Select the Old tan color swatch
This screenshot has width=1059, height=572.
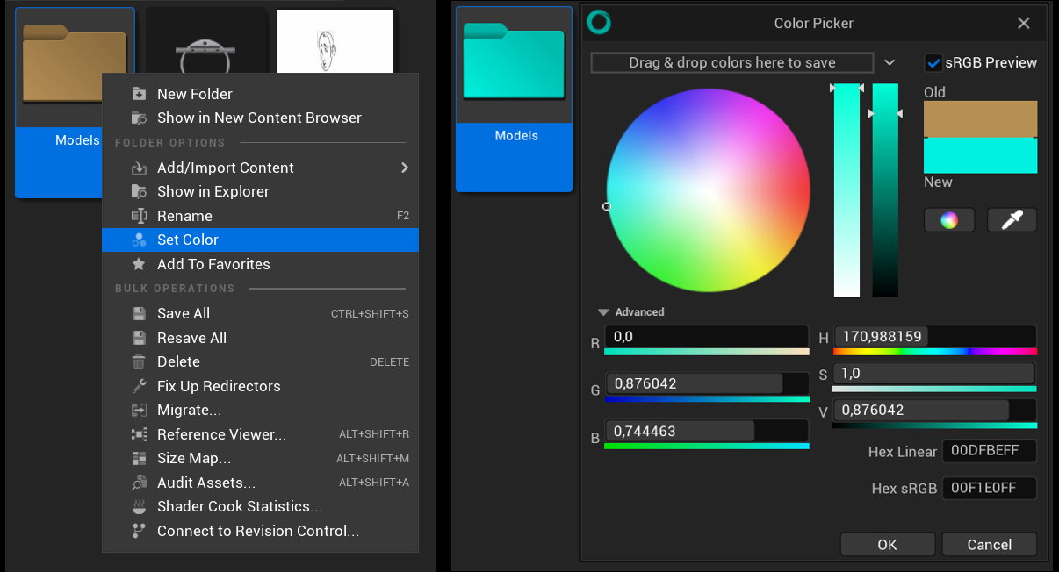pos(980,118)
